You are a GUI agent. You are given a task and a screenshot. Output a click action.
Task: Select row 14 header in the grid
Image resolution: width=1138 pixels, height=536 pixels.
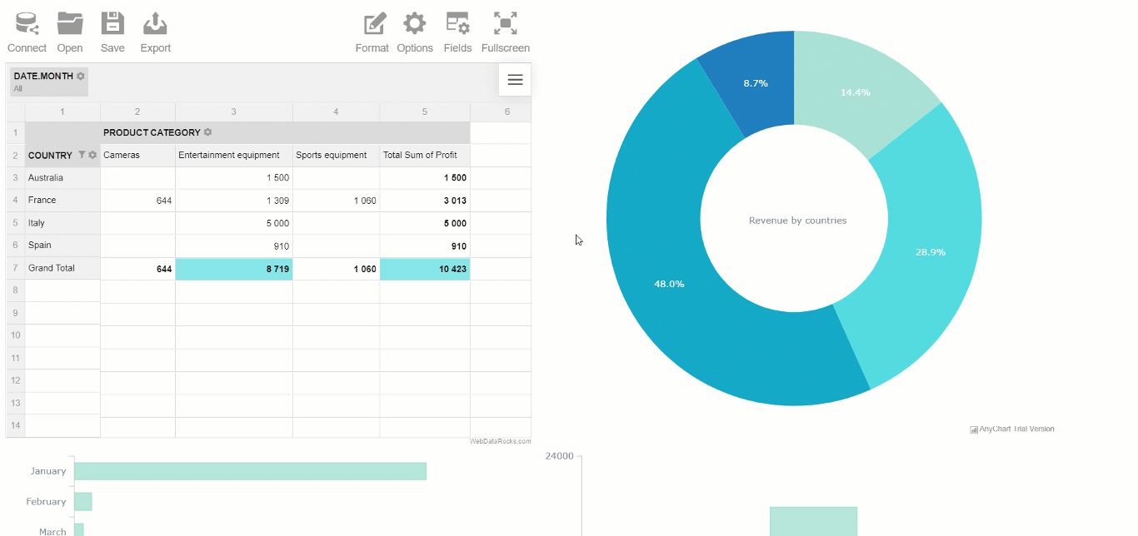pyautogui.click(x=15, y=425)
